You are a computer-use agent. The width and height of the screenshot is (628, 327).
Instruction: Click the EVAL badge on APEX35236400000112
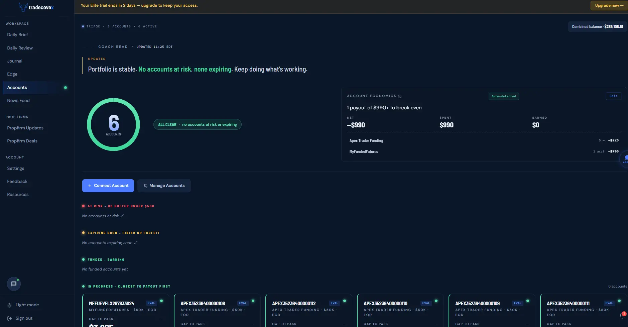[334, 303]
